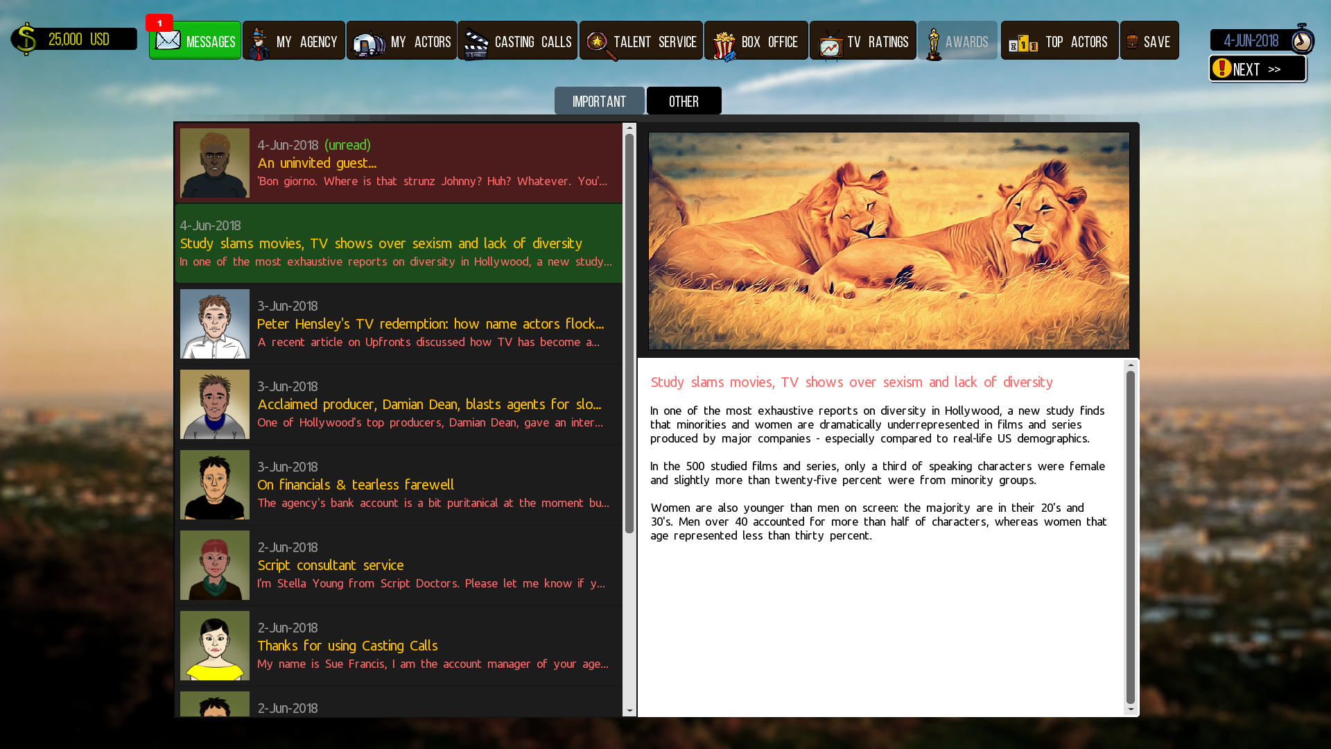Open Top Actors podium icon
This screenshot has height=749, width=1331.
click(1023, 44)
